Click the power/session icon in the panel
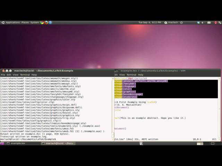Screen dimensions: 222x166 (181, 22)
